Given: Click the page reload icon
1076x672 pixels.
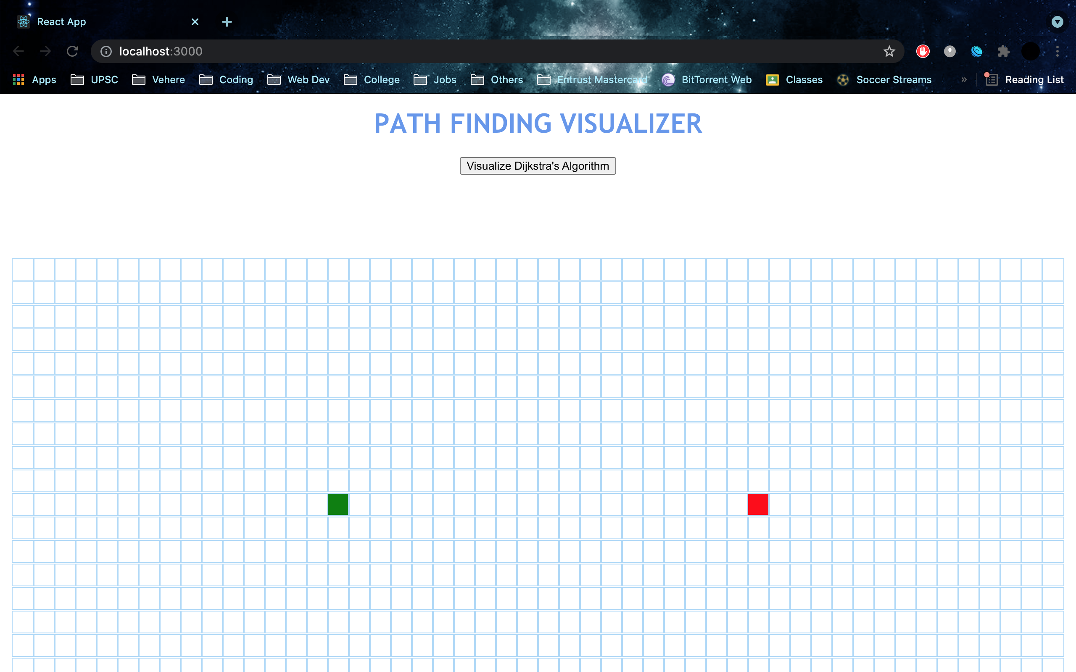Looking at the screenshot, I should point(72,51).
